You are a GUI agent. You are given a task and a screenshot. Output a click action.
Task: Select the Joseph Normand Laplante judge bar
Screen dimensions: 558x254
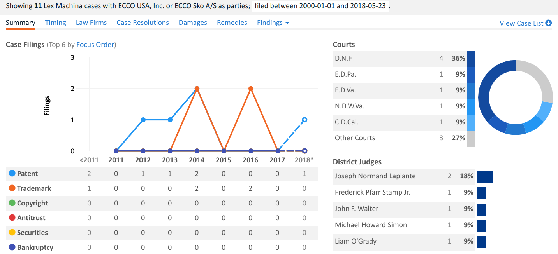coord(485,176)
